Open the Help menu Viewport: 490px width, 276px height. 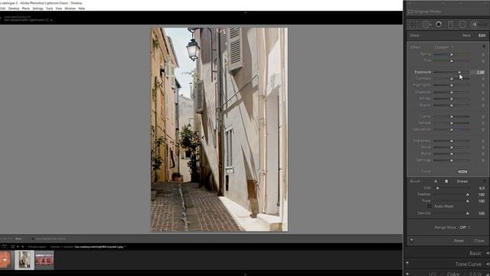pos(81,8)
